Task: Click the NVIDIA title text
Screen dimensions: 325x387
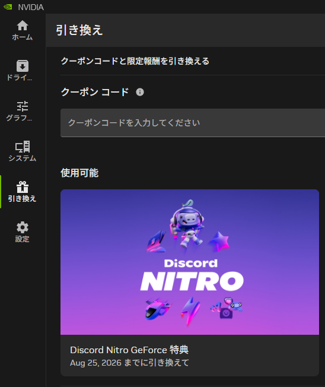Action: pyautogui.click(x=31, y=7)
